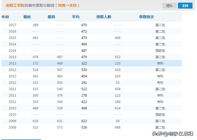The width and height of the screenshot is (197, 140).
Task: Click lowest score 389 in 2017 row
Action: tap(36, 25)
